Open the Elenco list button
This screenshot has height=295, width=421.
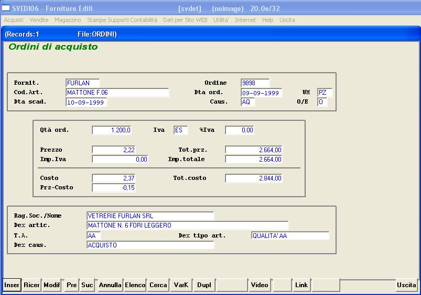point(135,285)
